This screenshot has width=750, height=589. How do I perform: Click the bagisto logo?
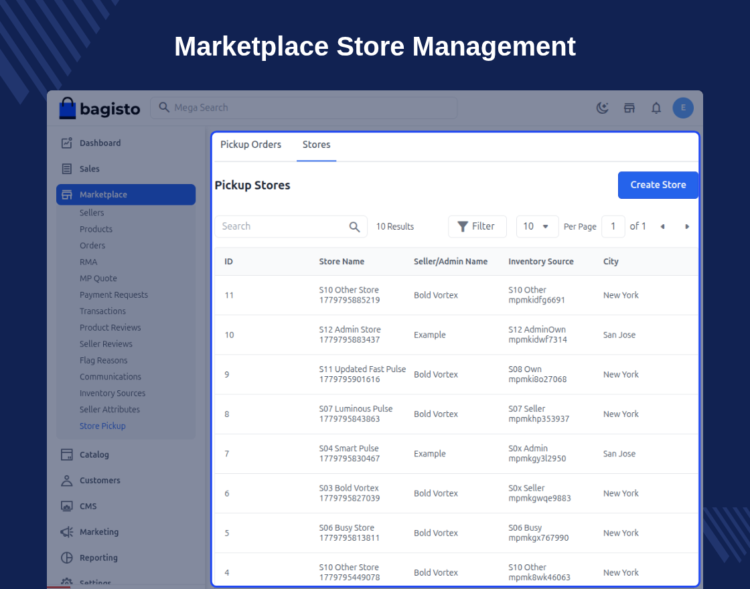(100, 108)
